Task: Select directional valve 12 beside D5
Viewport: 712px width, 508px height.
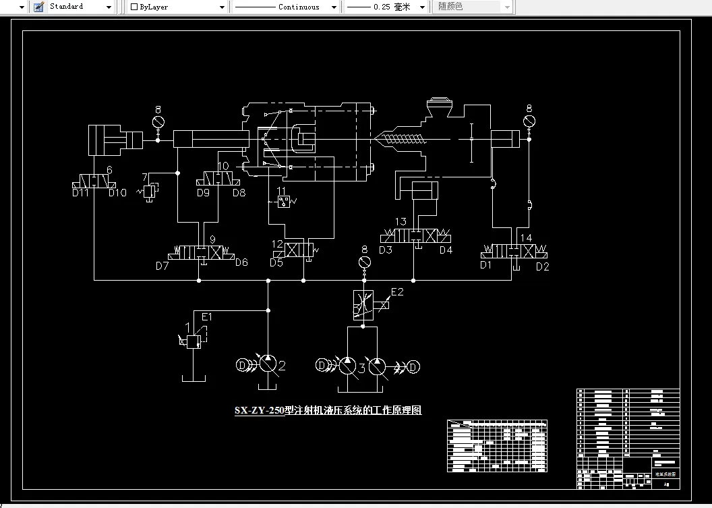Action: click(x=299, y=250)
